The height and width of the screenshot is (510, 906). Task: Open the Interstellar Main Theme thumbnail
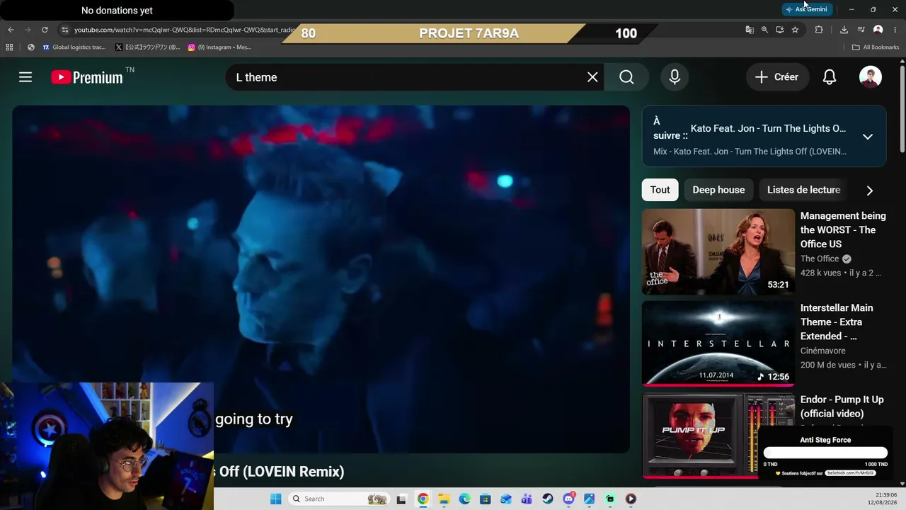718,344
